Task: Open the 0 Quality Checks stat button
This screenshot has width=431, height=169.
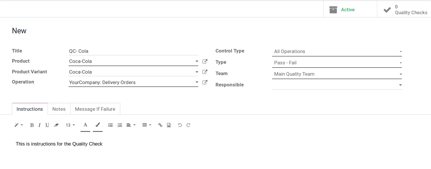Action: [x=404, y=10]
